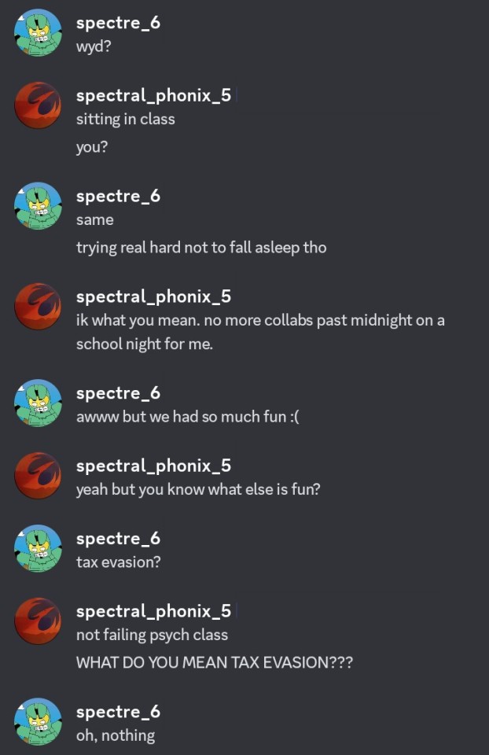Open spectral_phonix_5's avatar next to "sitting in class"
The image size is (489, 755).
pyautogui.click(x=38, y=105)
